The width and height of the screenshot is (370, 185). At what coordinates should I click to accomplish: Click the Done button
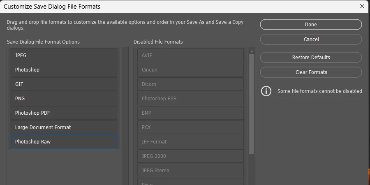click(x=311, y=25)
